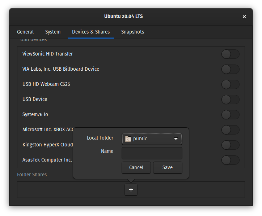Enable Kingston HyperX Cloud device toggle
The height and width of the screenshot is (216, 262).
[230, 145]
